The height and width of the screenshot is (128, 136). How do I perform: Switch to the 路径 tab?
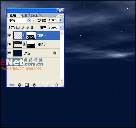(34, 15)
